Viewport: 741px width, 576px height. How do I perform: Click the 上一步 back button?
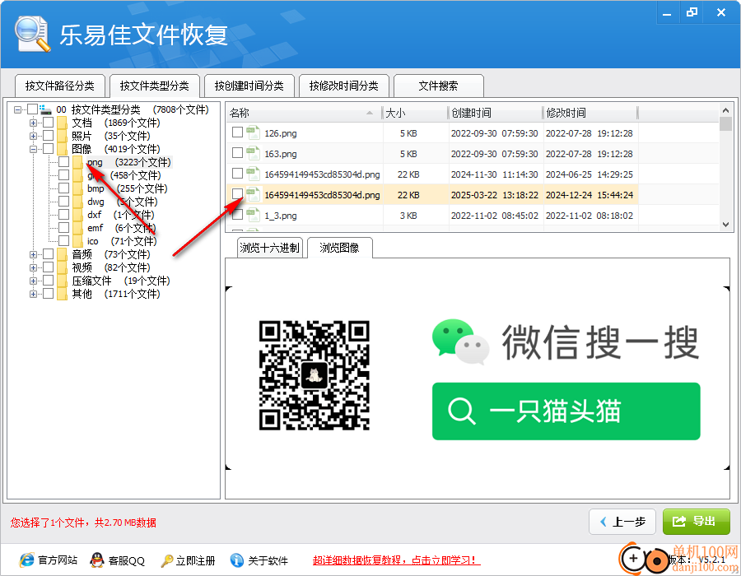coord(622,522)
